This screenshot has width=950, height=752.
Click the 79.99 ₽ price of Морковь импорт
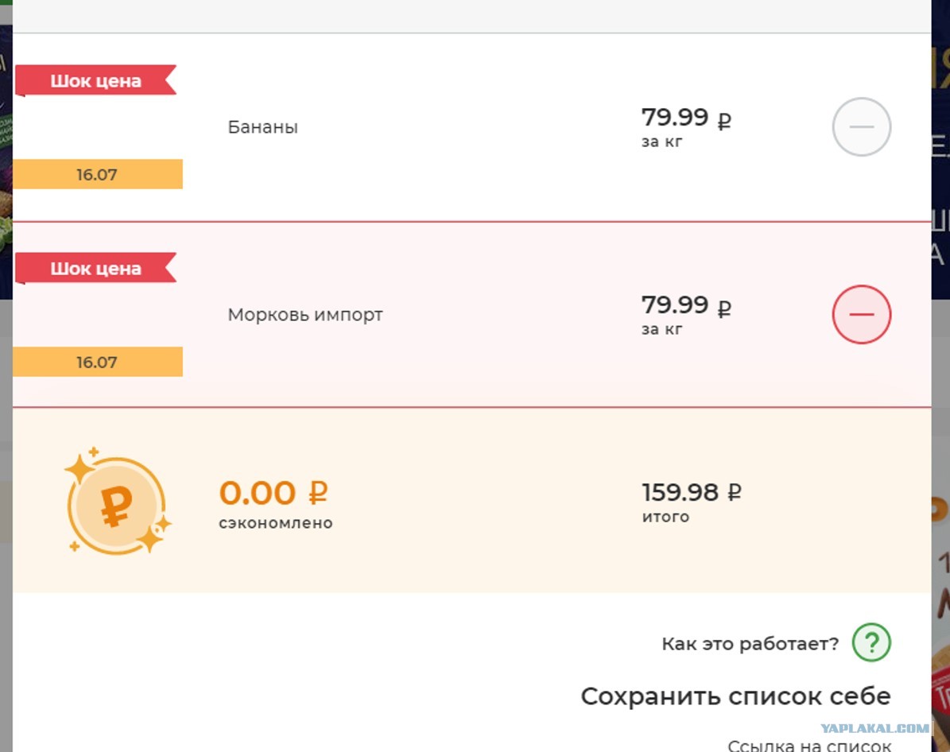(686, 305)
